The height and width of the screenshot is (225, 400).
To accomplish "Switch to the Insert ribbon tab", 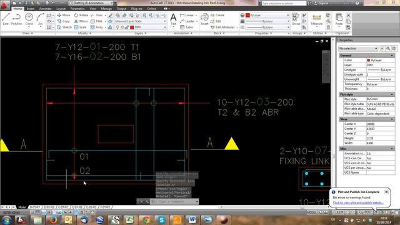I will [31, 9].
